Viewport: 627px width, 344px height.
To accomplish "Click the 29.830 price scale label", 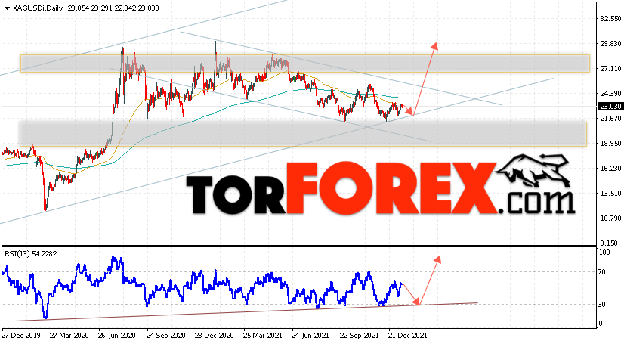I will pos(610,44).
